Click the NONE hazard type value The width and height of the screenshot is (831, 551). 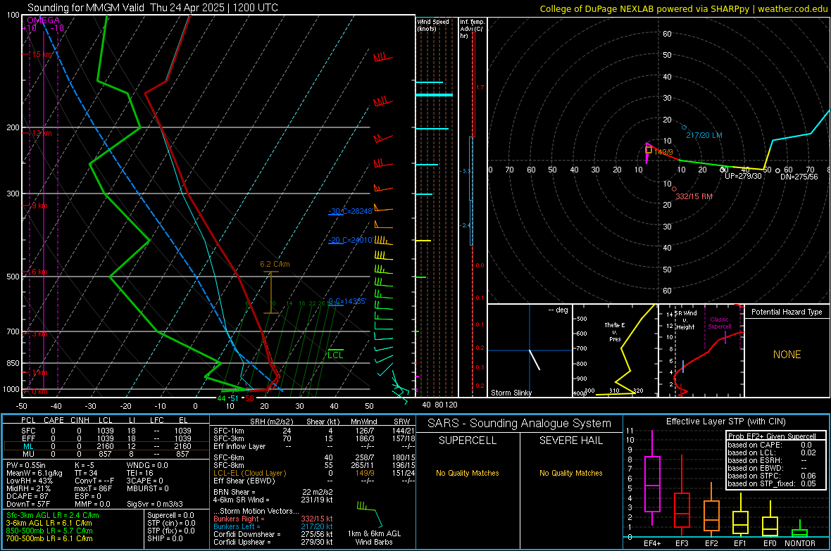click(x=787, y=355)
